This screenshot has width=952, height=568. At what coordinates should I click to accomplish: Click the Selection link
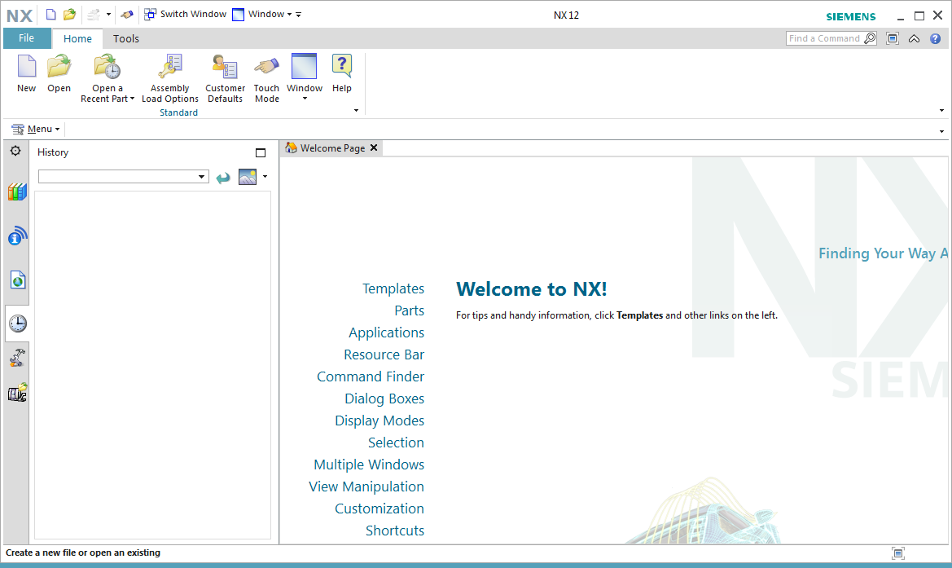[x=396, y=443]
